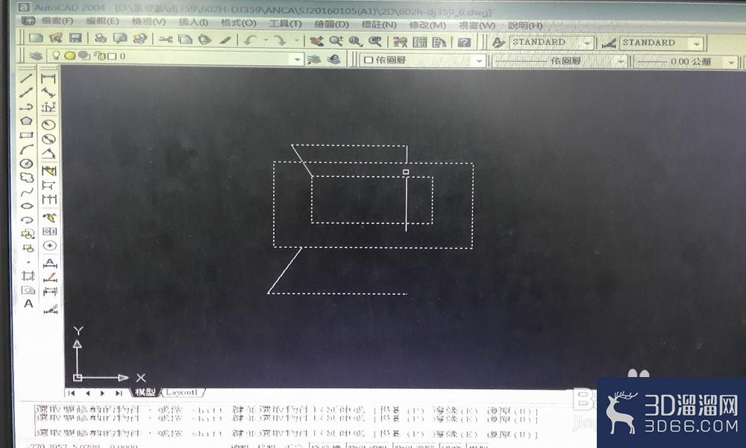Toggle layer 0 freeze sun icon
Viewport: 746px width, 448px height.
click(x=70, y=56)
